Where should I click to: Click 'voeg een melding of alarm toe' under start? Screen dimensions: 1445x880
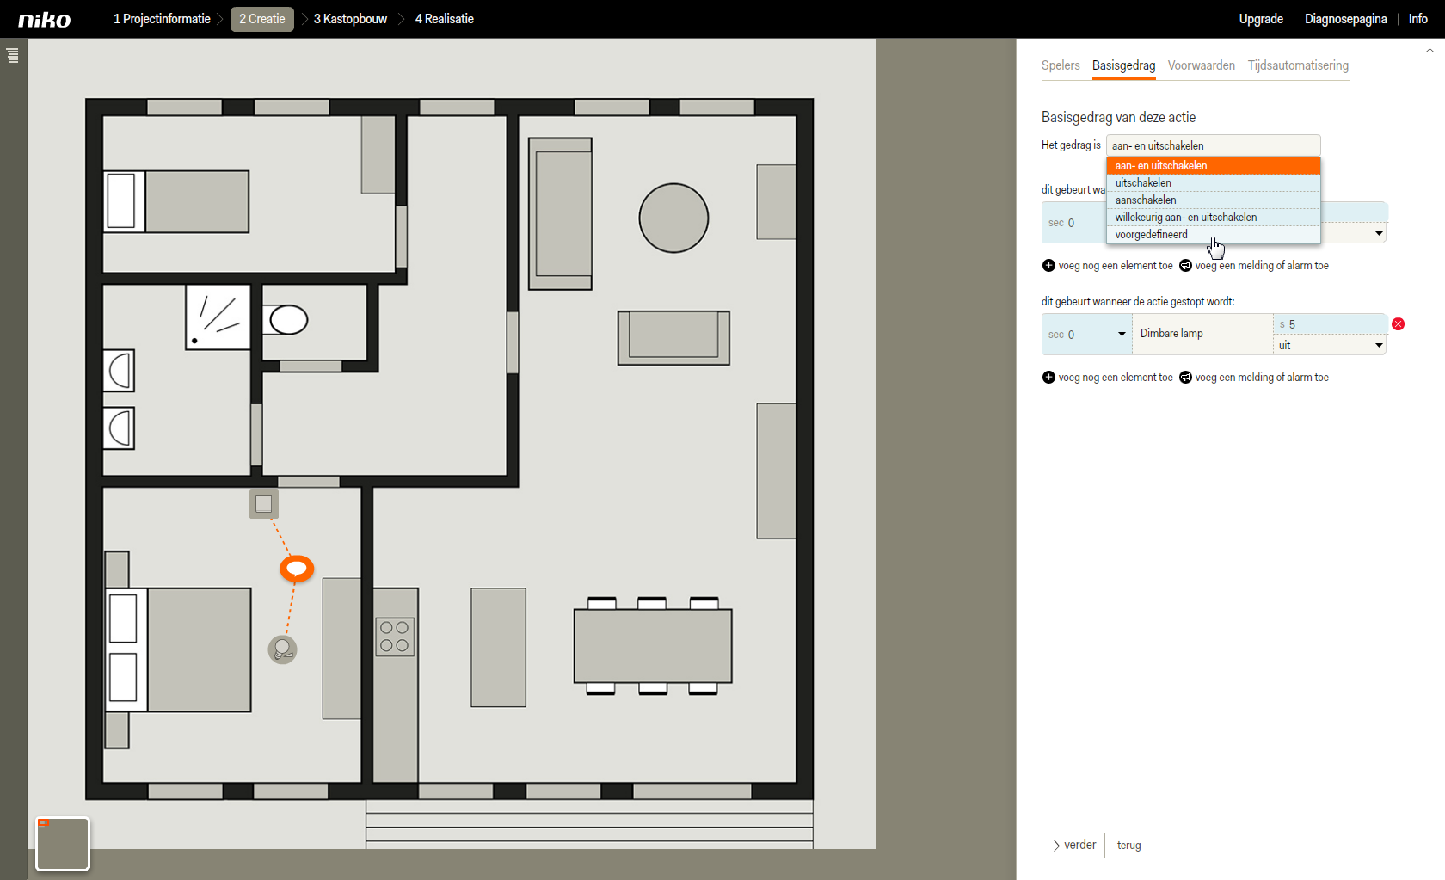click(x=1262, y=266)
